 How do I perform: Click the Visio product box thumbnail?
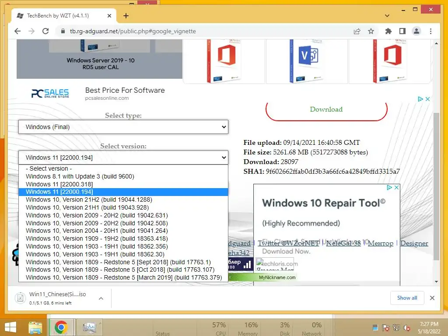(307, 61)
